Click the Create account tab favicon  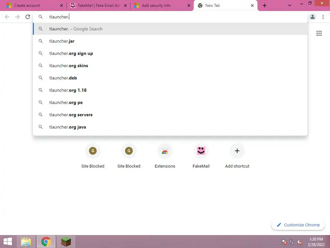(x=9, y=5)
